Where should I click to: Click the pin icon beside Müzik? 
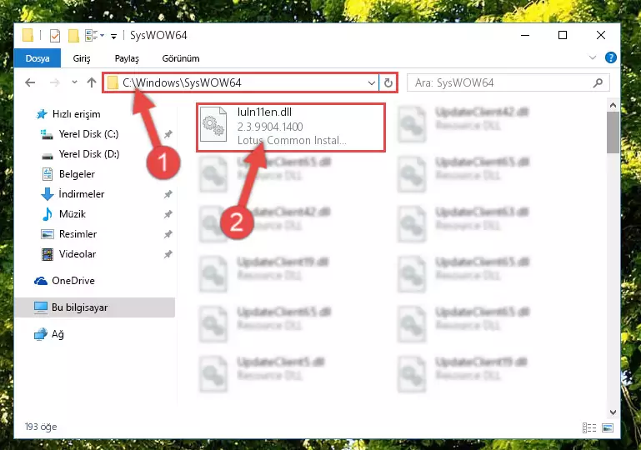point(168,214)
